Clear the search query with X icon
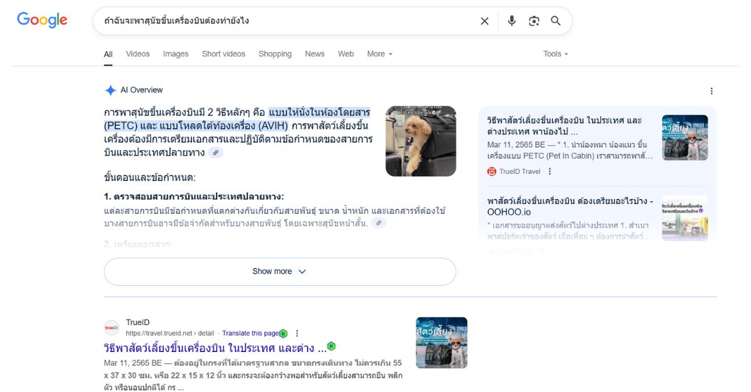 pyautogui.click(x=484, y=21)
